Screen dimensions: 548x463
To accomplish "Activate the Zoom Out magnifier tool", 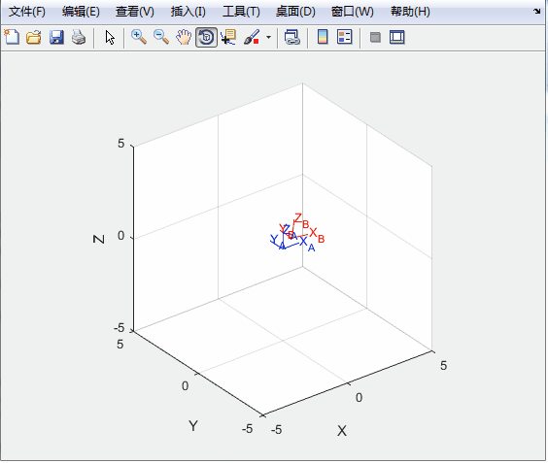I will [x=161, y=37].
